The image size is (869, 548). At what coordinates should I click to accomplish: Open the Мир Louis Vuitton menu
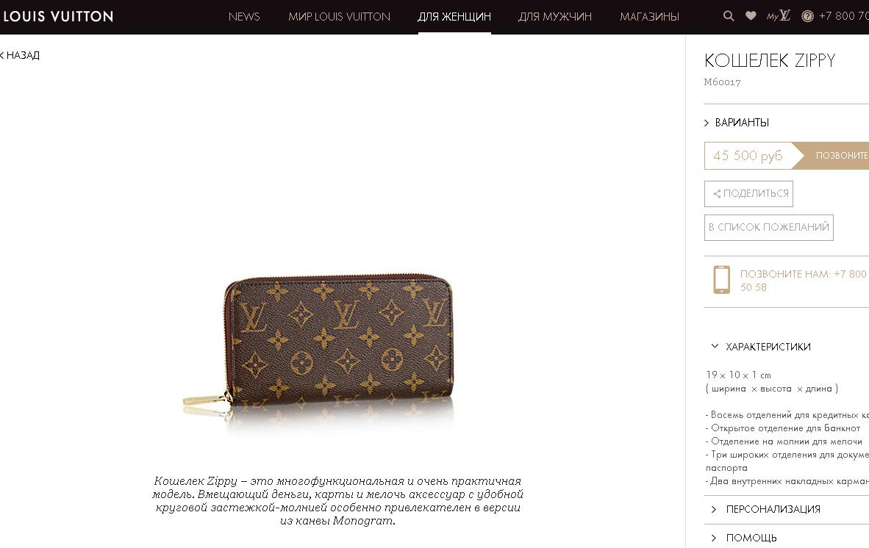pyautogui.click(x=339, y=17)
